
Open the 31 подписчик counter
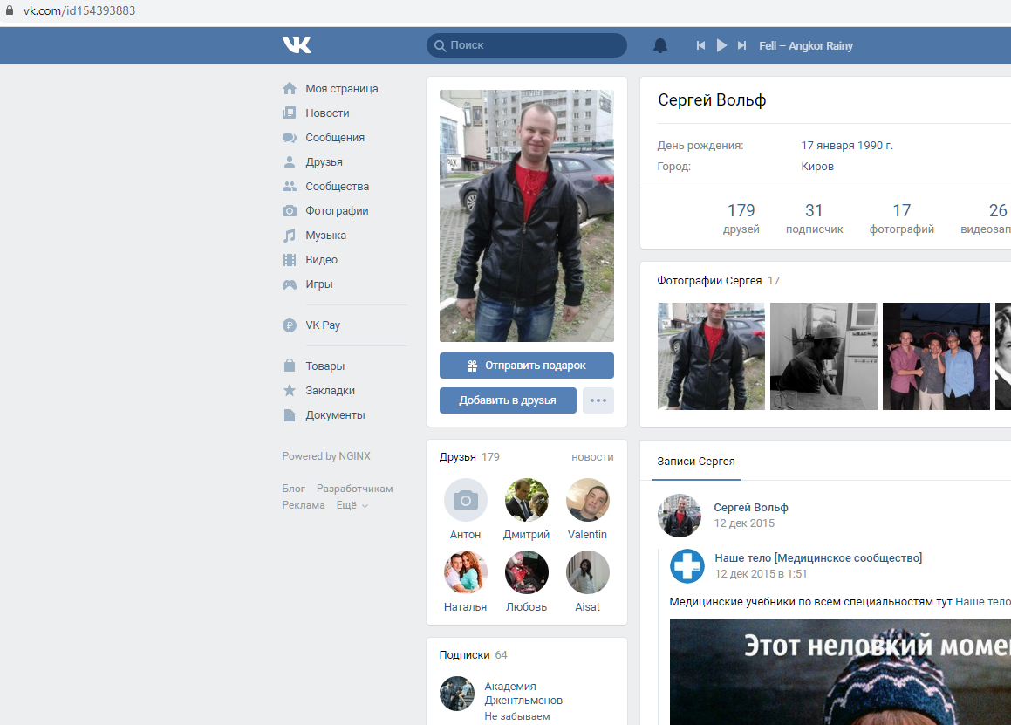(814, 219)
